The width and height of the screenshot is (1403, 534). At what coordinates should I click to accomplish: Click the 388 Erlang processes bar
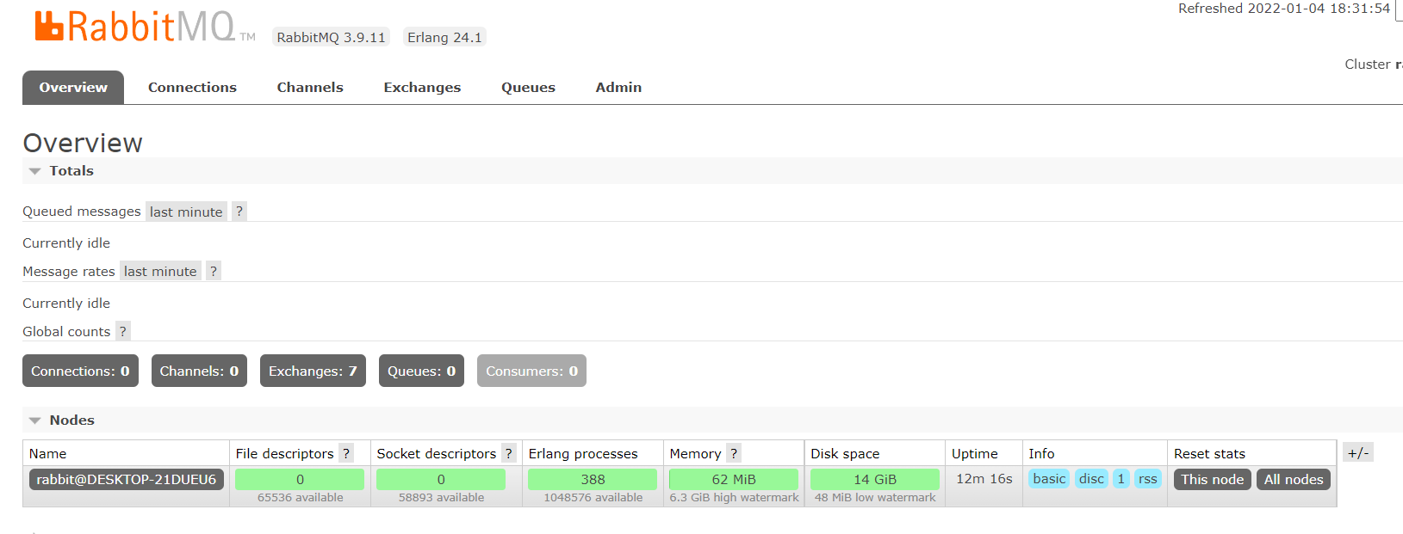tap(593, 480)
